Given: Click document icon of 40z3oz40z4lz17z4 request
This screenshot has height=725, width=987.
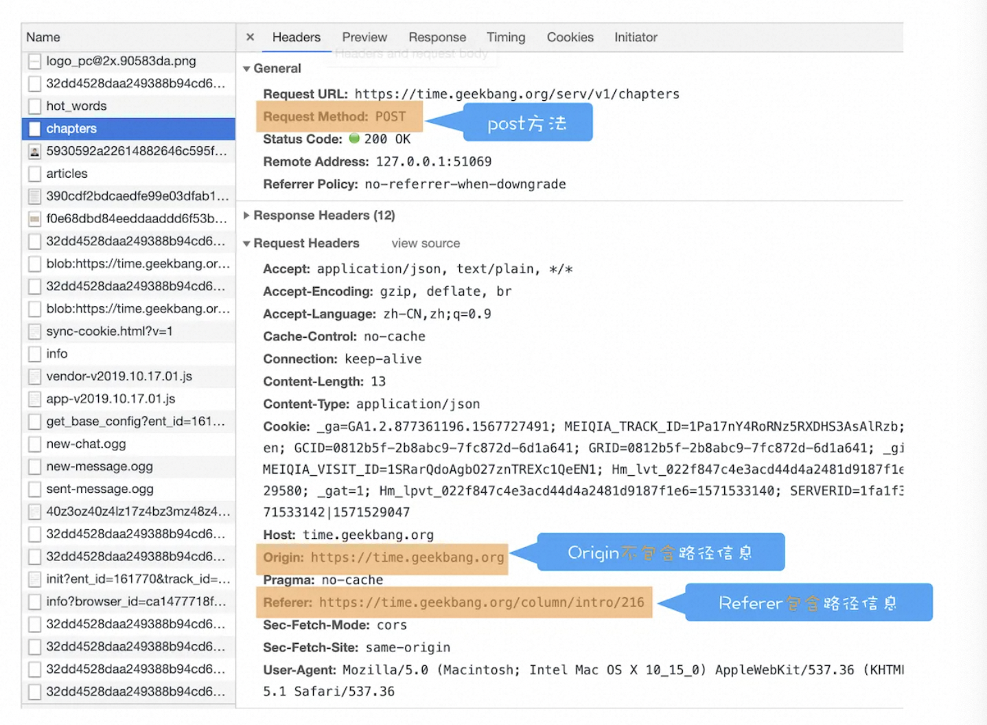Looking at the screenshot, I should click(34, 512).
